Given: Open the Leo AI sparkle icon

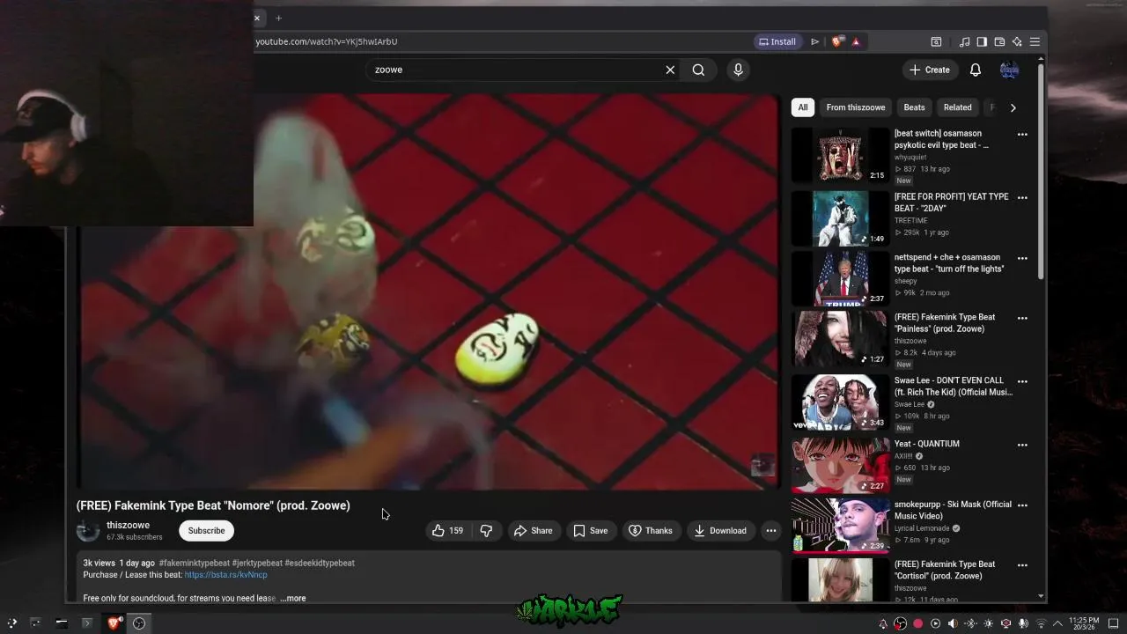Looking at the screenshot, I should [1017, 41].
